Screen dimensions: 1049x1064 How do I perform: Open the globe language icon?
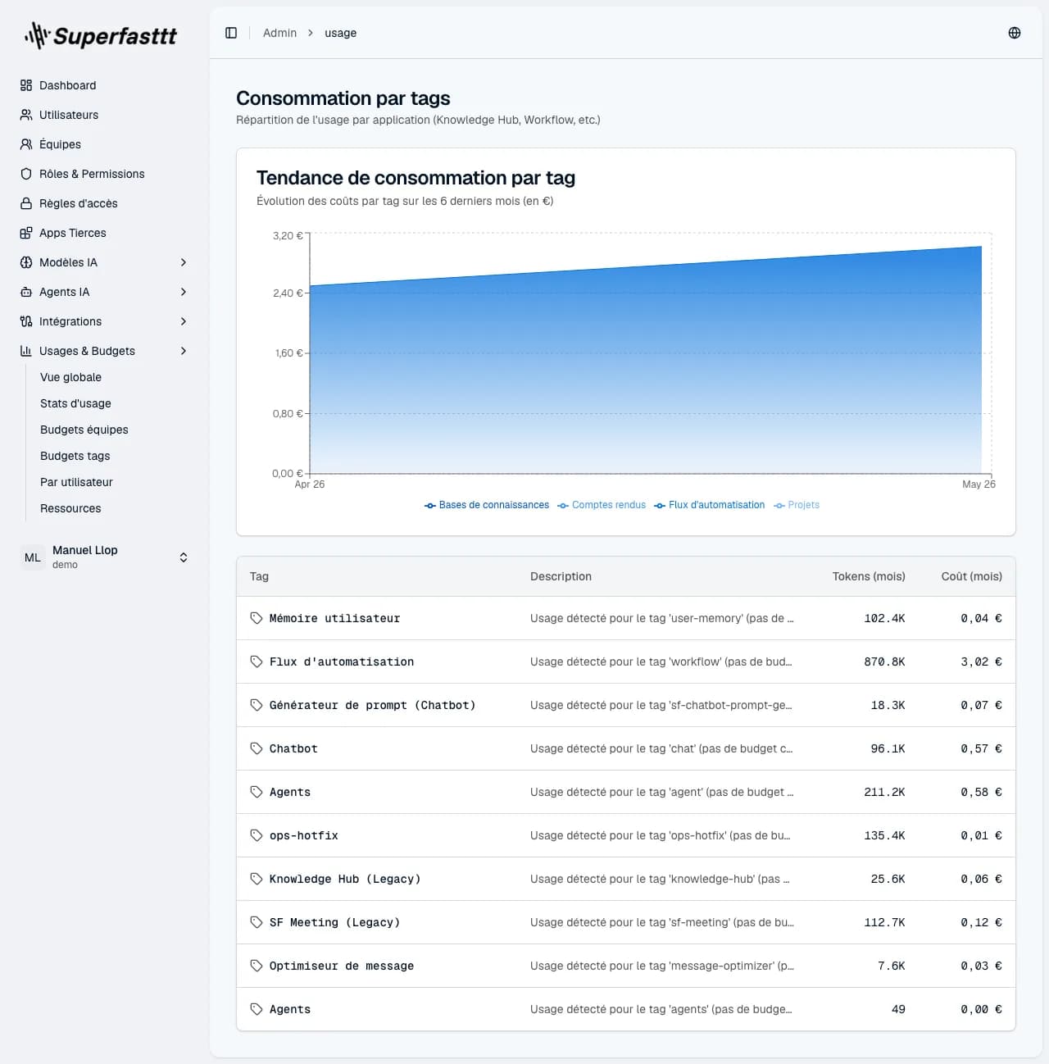(1015, 33)
